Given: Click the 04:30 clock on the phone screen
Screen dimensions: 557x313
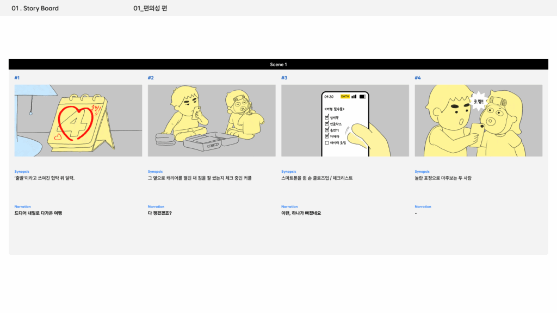Looking at the screenshot, I should tap(328, 97).
